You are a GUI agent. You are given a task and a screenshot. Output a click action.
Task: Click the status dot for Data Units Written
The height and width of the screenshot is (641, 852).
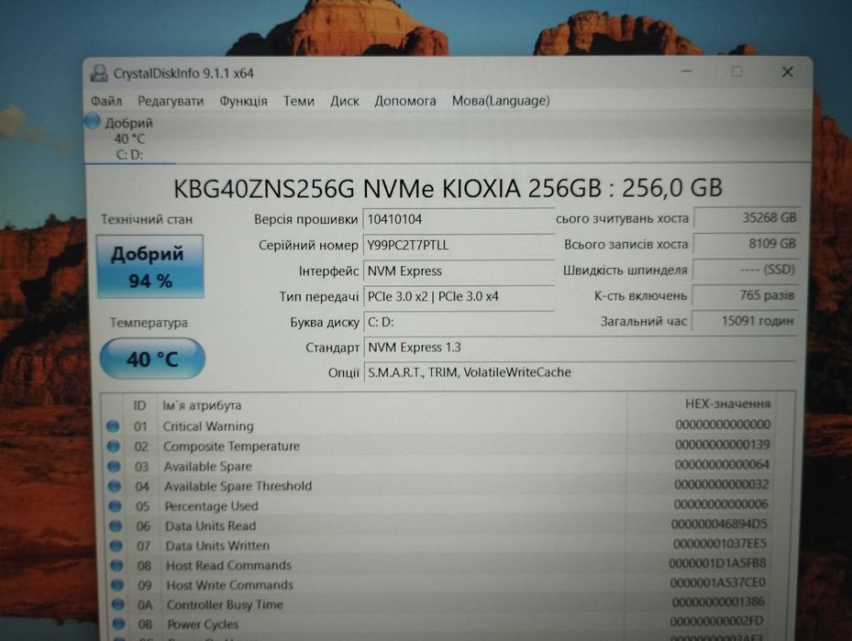tap(116, 546)
